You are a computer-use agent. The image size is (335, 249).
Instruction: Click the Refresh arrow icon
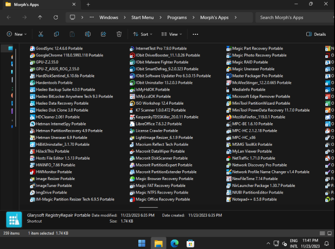(x=56, y=17)
